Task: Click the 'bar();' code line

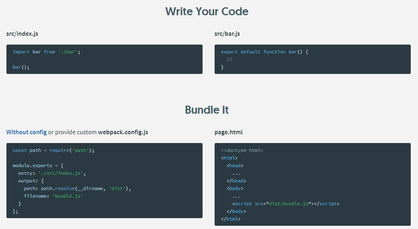Action: pyautogui.click(x=21, y=67)
